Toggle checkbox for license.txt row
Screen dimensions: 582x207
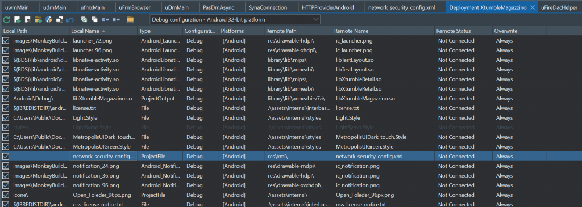point(6,108)
